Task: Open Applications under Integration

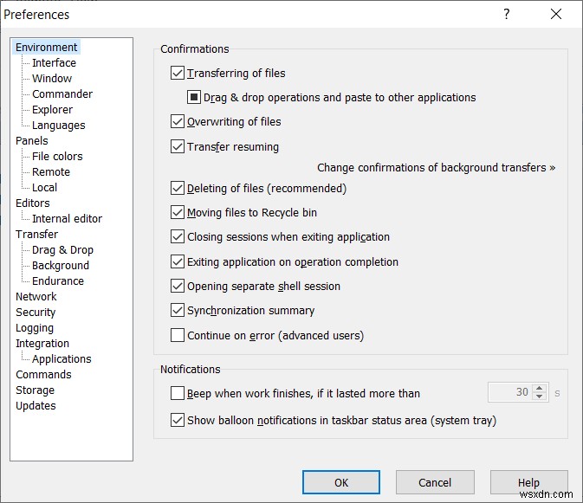Action: (x=62, y=359)
